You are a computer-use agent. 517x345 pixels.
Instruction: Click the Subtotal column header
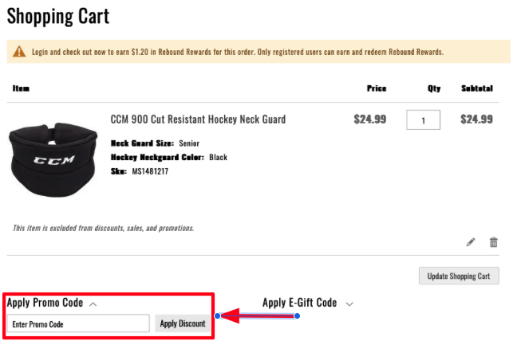pos(476,88)
